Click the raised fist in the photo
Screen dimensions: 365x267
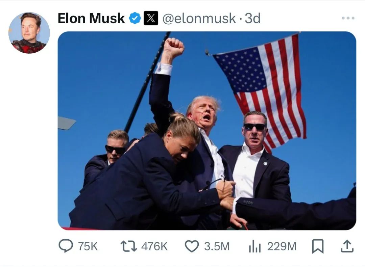point(173,47)
